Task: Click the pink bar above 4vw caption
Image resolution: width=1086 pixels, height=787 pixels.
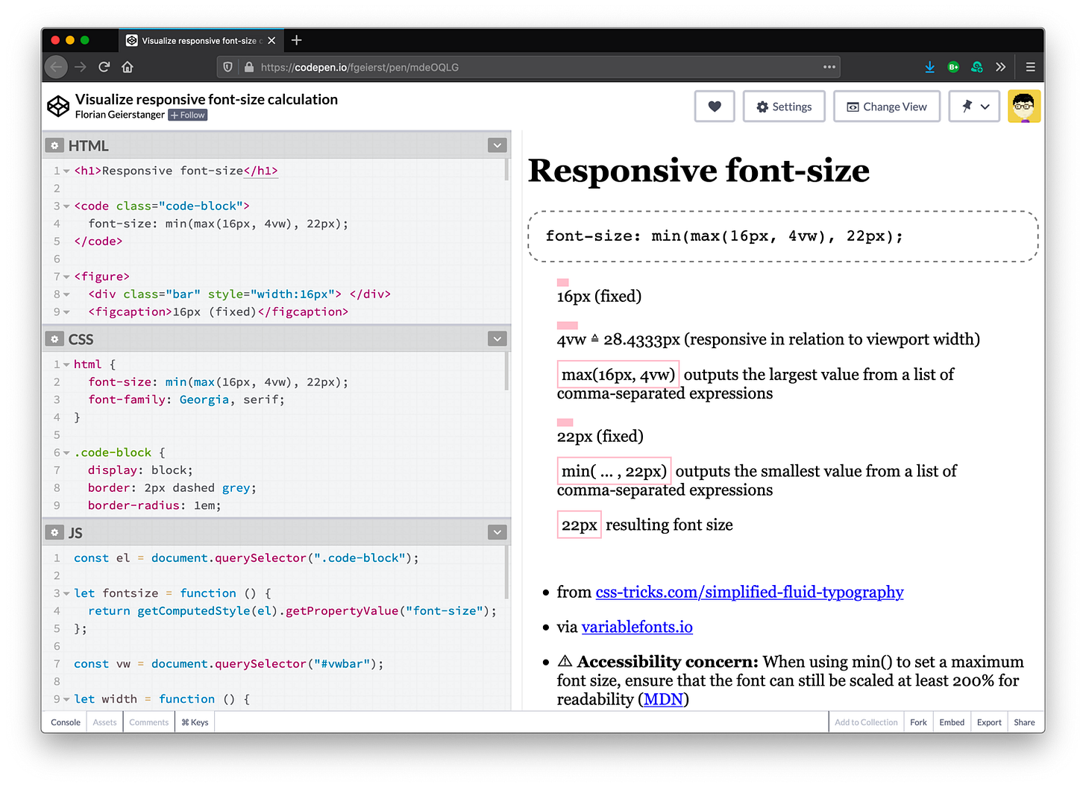Action: [567, 326]
